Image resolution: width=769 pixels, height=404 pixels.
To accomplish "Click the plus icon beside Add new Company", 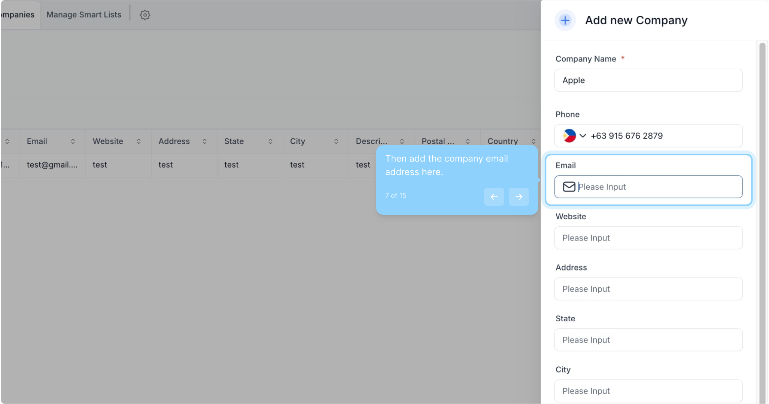I will click(565, 20).
